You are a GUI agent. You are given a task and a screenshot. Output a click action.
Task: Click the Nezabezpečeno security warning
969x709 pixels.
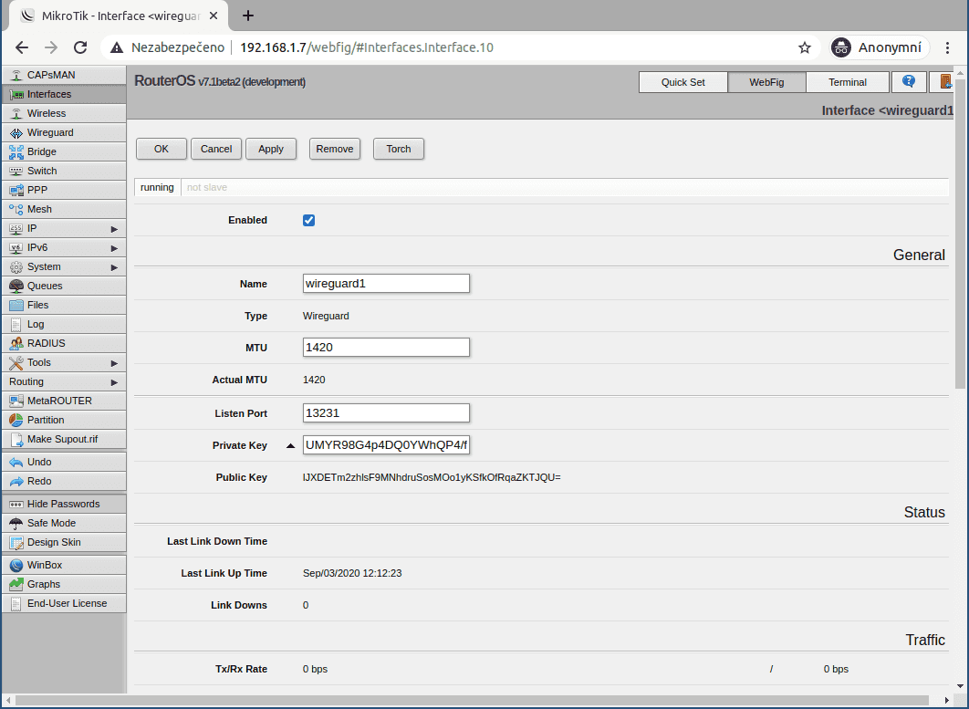point(168,47)
